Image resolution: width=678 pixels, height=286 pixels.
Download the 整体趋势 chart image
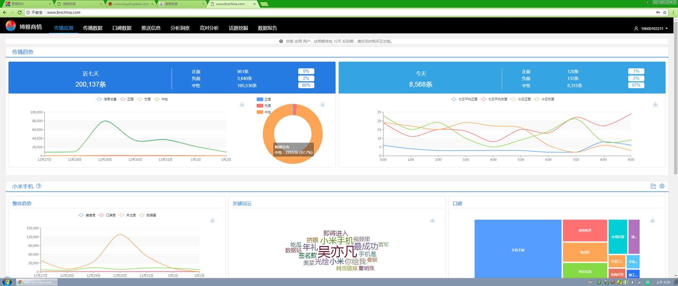pyautogui.click(x=212, y=220)
